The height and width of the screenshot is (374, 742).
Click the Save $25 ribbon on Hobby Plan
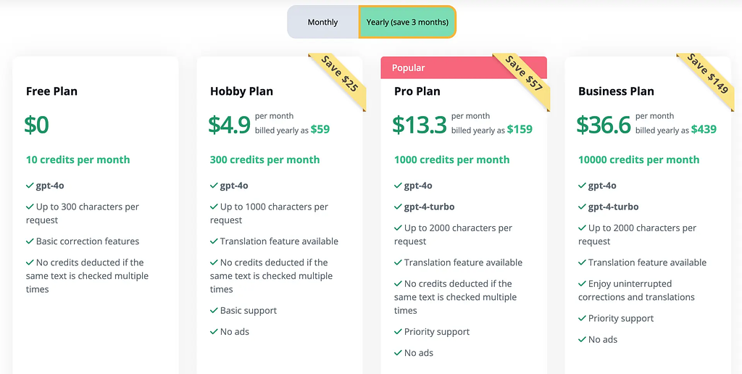click(340, 74)
